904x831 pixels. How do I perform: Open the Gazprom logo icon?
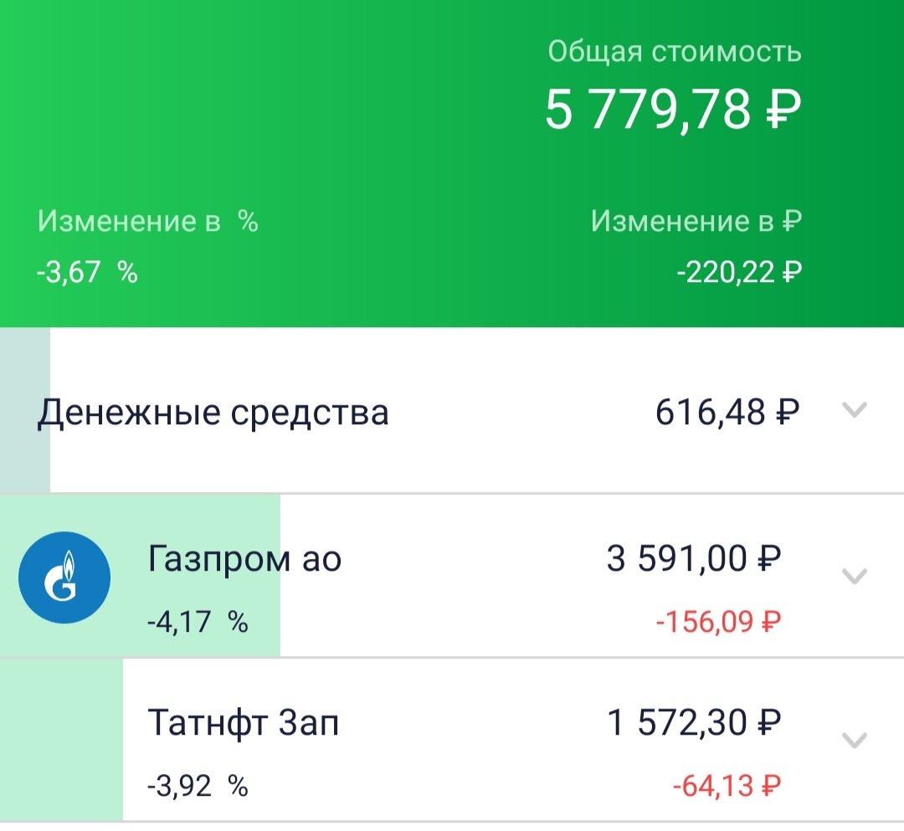click(64, 577)
